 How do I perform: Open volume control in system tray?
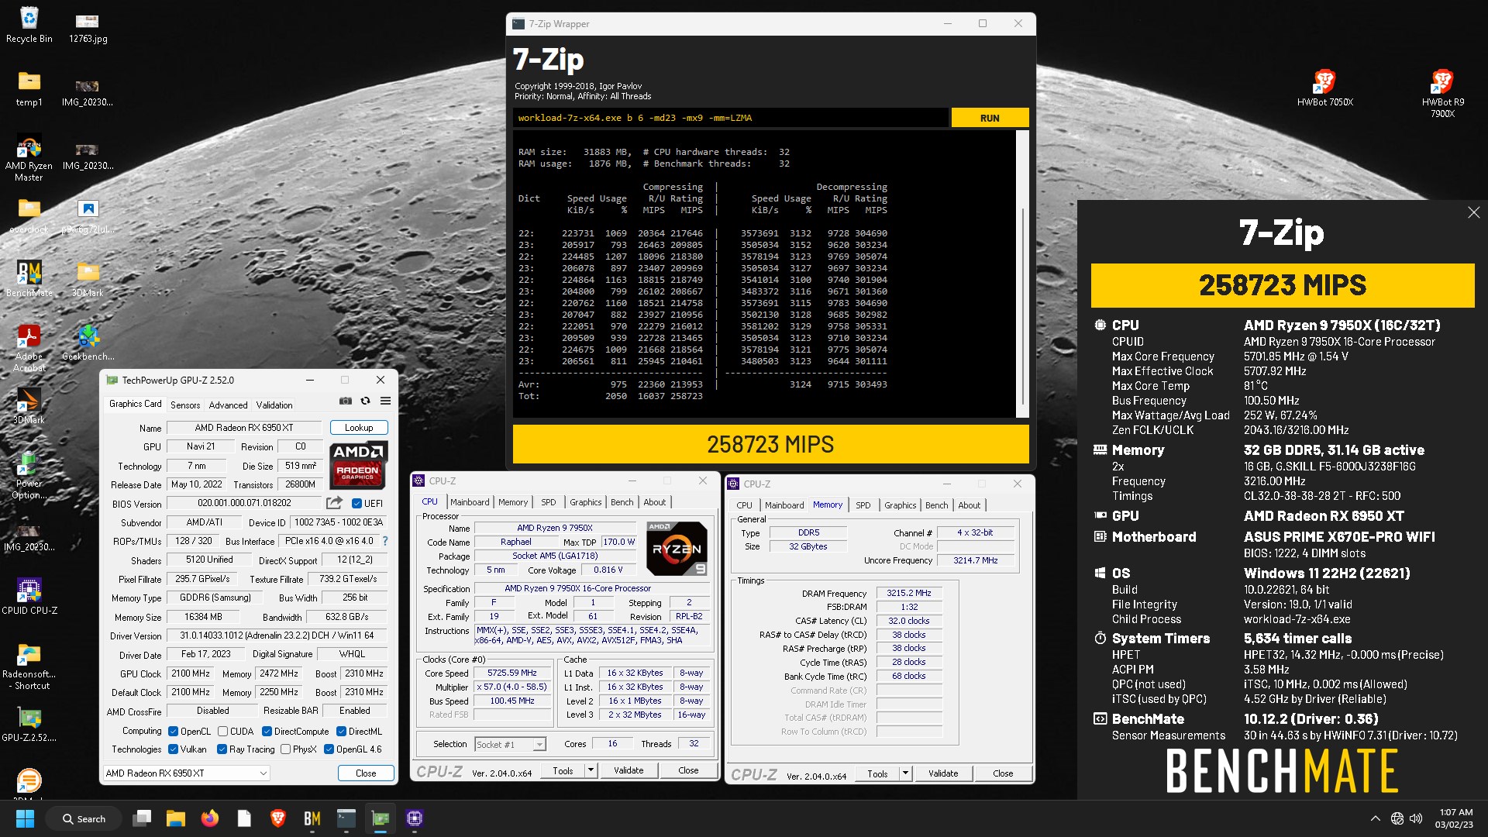[1416, 818]
